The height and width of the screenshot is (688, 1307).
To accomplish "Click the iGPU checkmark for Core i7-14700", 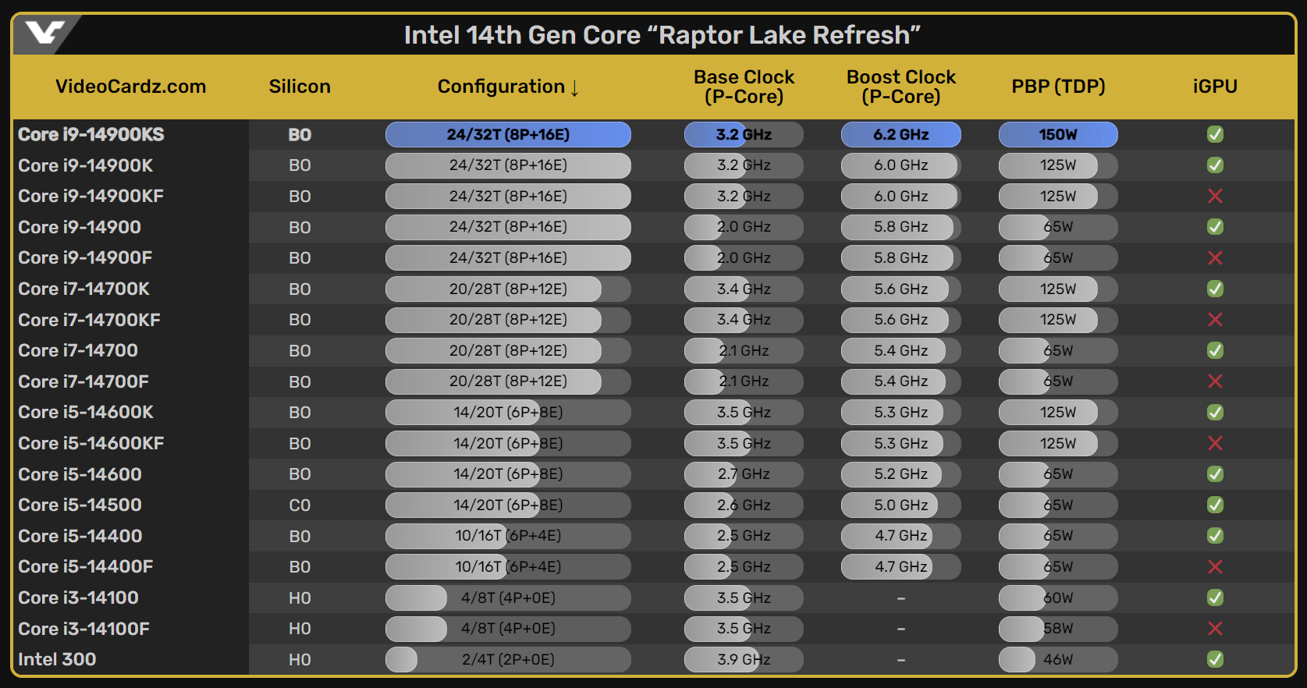I will click(1215, 350).
